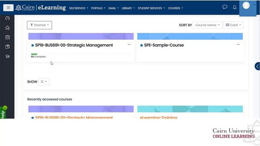The height and width of the screenshot is (146, 260).
Task: Open SP19-BUS691-00-Strategic Management starred course
Action: click(74, 45)
